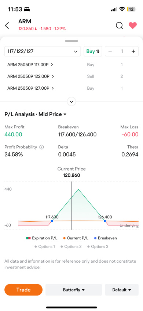This screenshot has width=143, height=311.
Task: Open ARM 250509 117.00P option leg
Action: (x=30, y=65)
